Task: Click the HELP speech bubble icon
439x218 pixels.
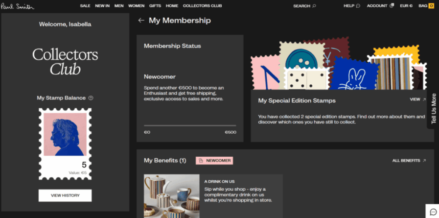Action: coord(358,6)
